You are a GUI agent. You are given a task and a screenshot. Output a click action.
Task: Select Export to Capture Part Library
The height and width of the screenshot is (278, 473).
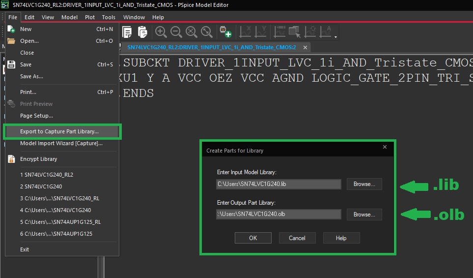[x=59, y=131]
